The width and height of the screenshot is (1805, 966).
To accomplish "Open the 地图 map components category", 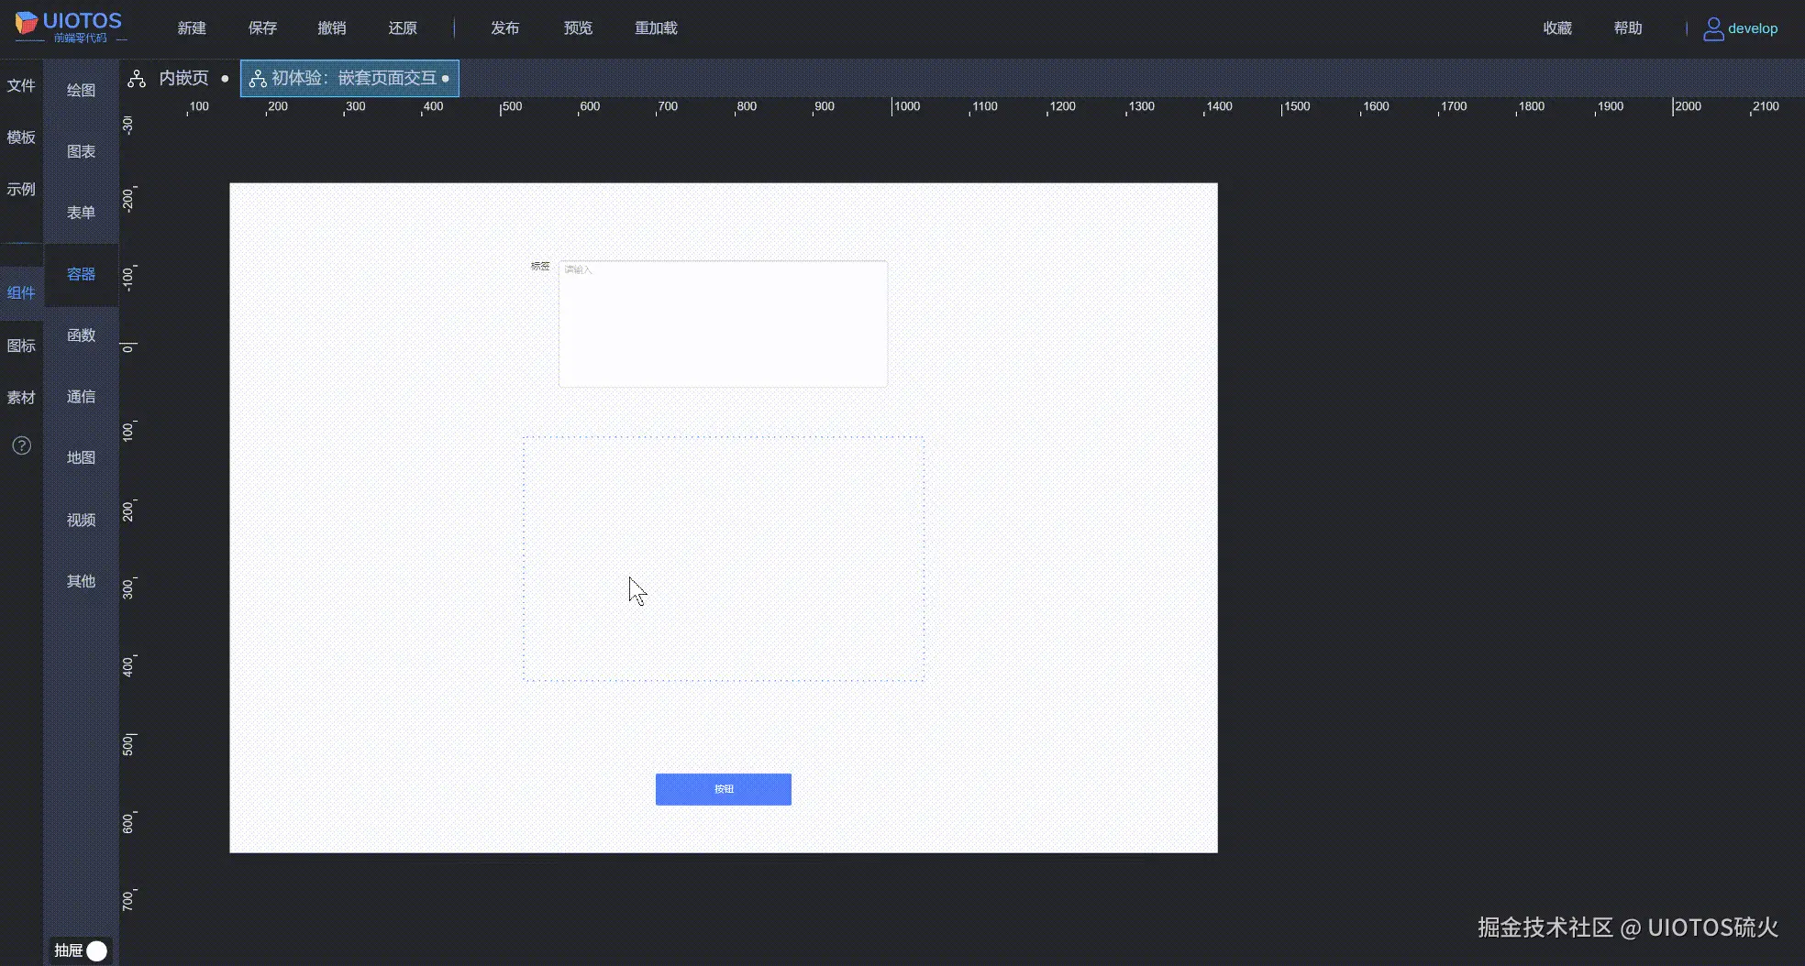I will (80, 457).
